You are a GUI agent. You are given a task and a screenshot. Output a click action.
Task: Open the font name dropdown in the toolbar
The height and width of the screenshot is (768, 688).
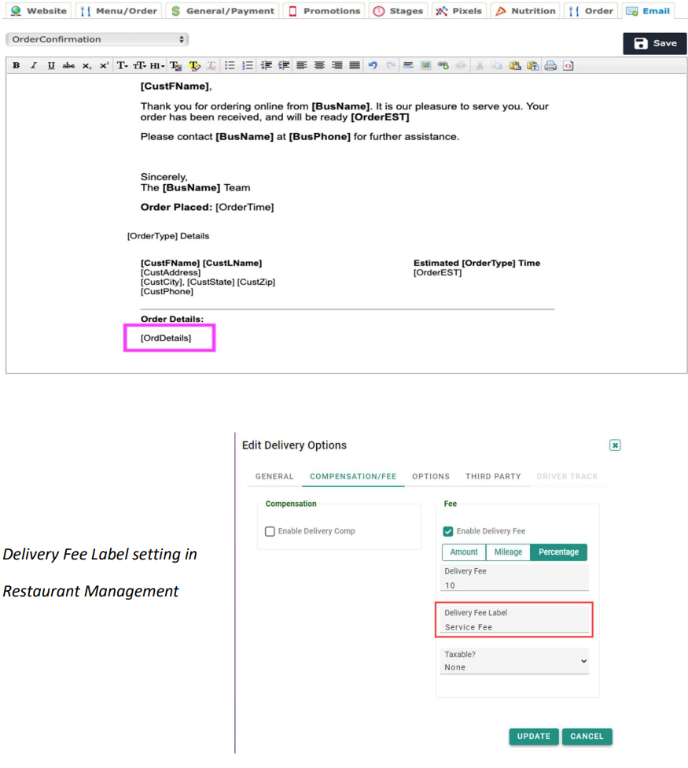[122, 66]
